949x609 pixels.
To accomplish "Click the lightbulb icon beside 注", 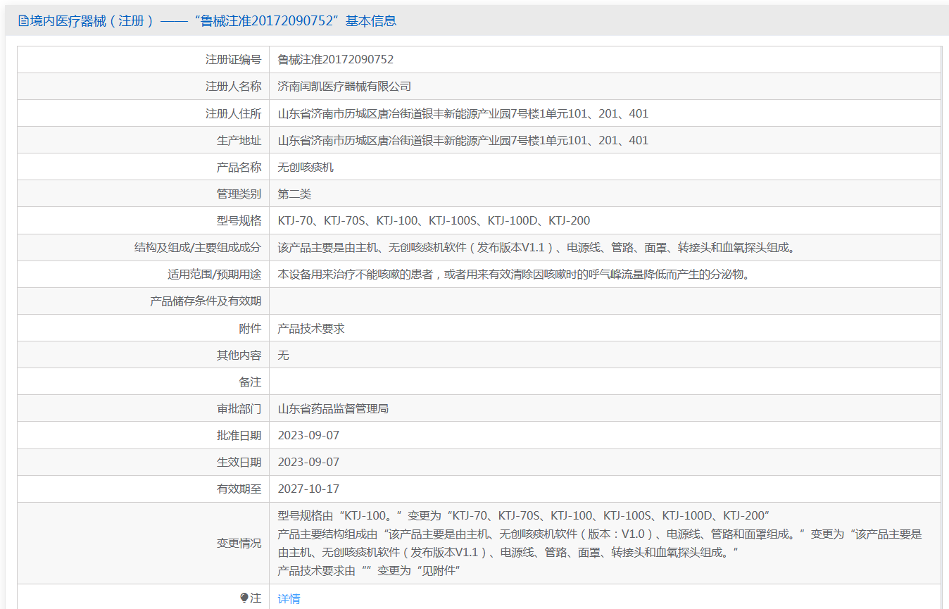I will 244,598.
